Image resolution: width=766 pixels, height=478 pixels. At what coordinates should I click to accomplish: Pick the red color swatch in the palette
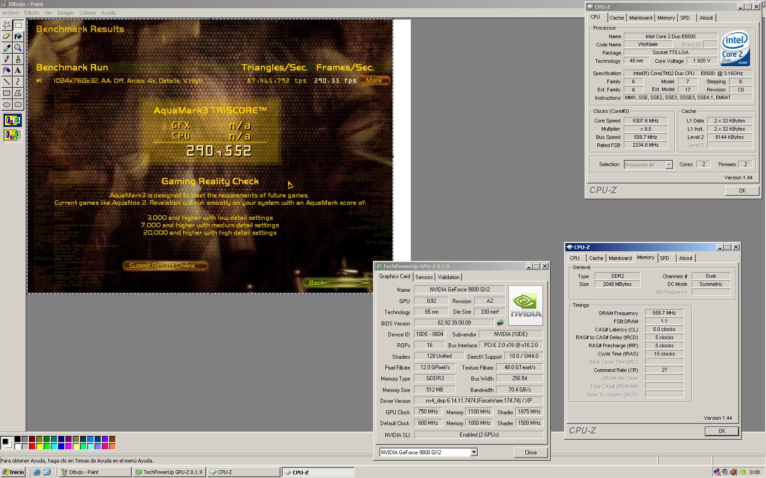point(32,446)
